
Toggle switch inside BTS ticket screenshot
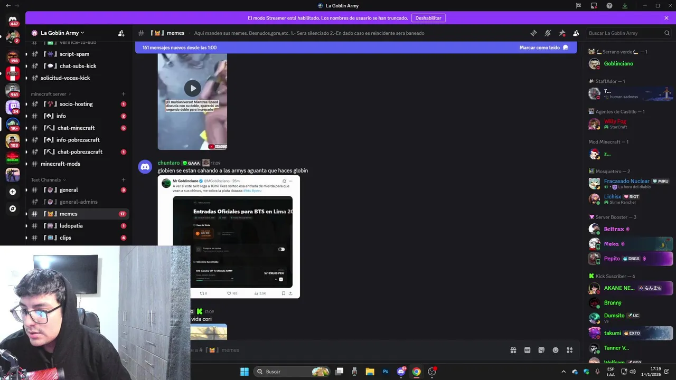[x=281, y=249]
